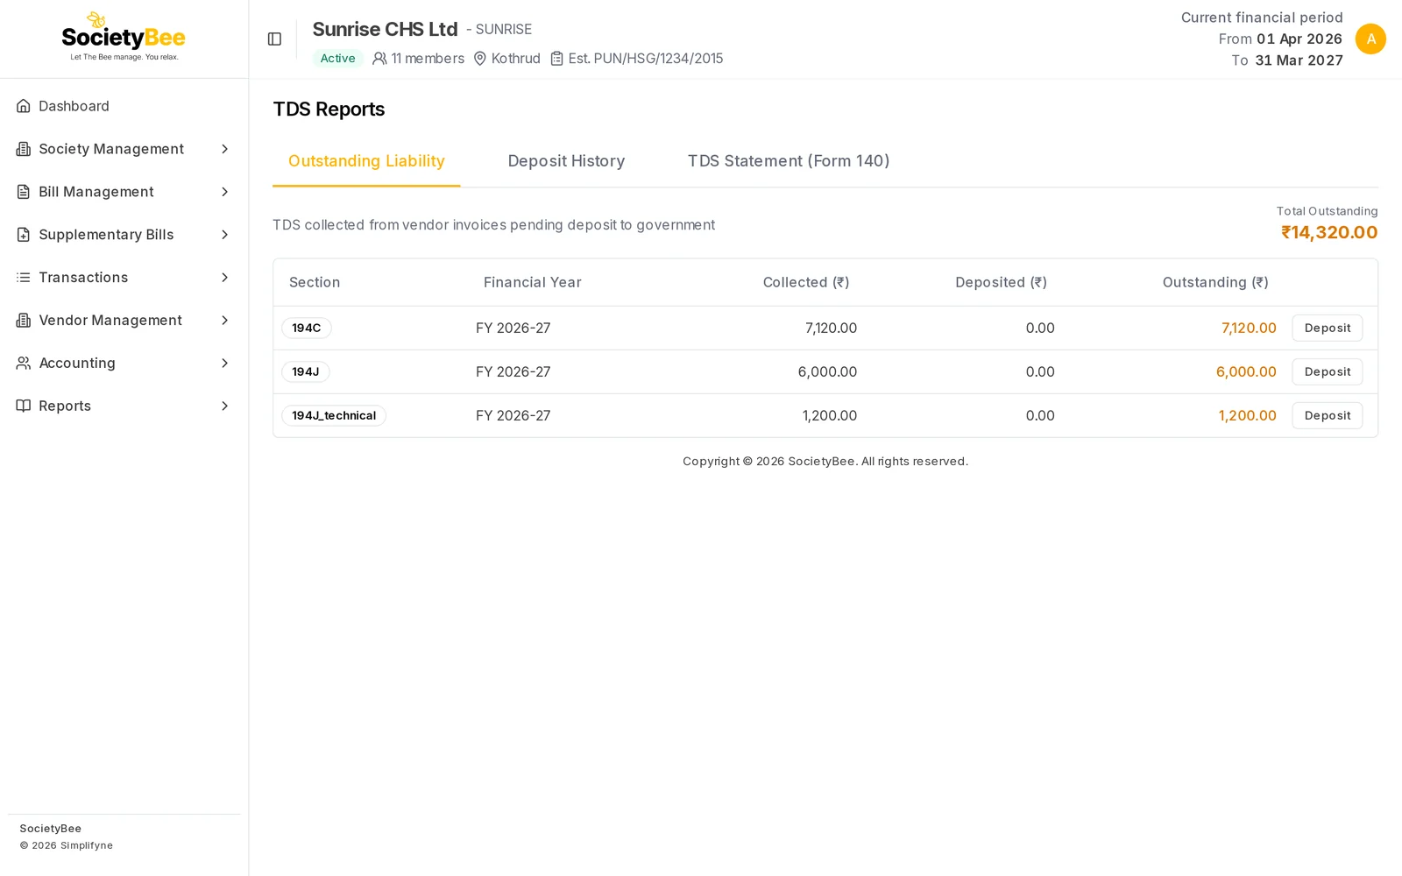Click the Society Management building icon
Screen dimensions: 1402x876
coord(24,149)
